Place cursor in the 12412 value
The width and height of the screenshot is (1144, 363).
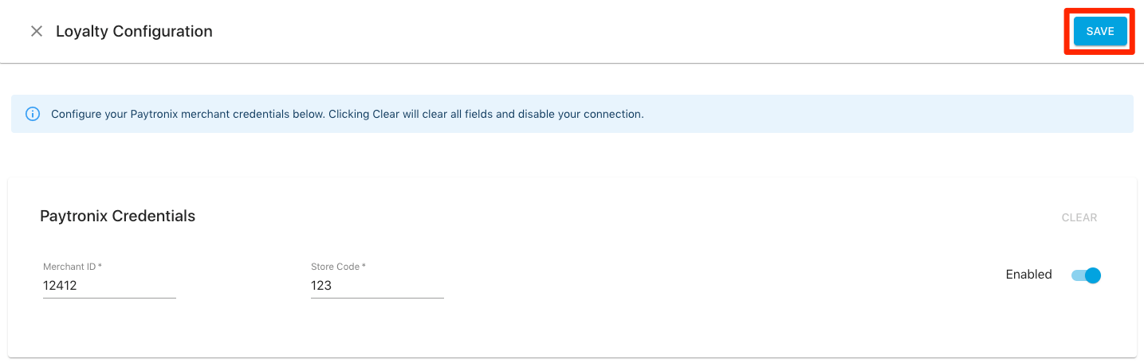point(60,286)
